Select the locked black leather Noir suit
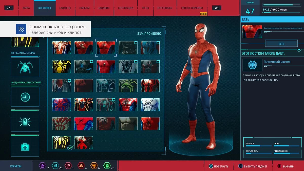The width and height of the screenshot is (304, 171). pos(128,48)
